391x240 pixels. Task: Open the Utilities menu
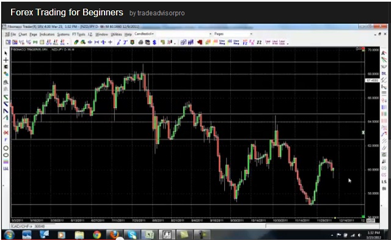[116, 34]
